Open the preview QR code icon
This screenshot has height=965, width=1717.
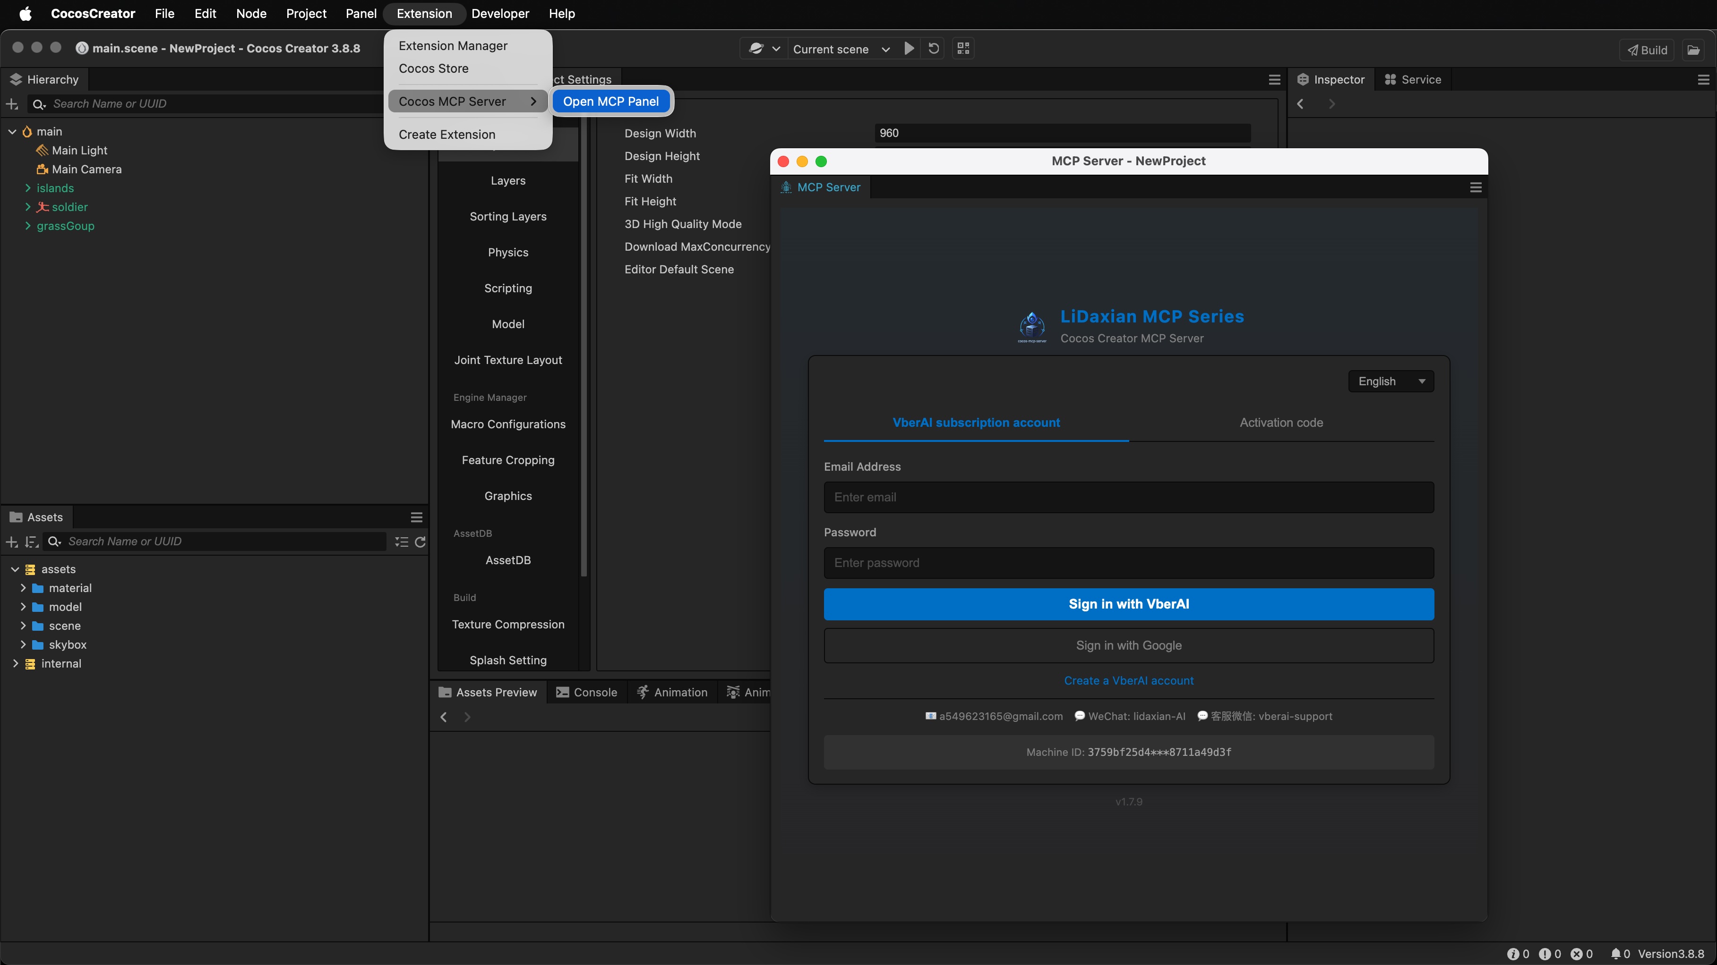point(963,49)
